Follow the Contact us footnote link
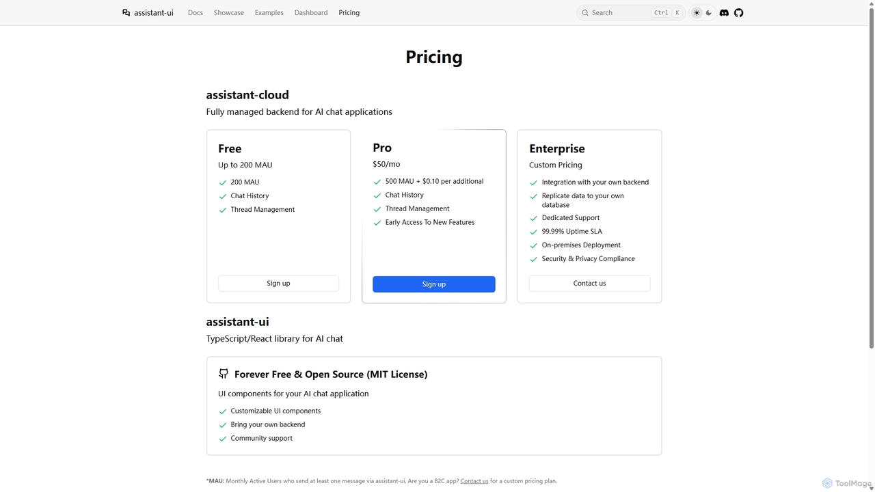Screen dimensions: 875x492 (474, 481)
